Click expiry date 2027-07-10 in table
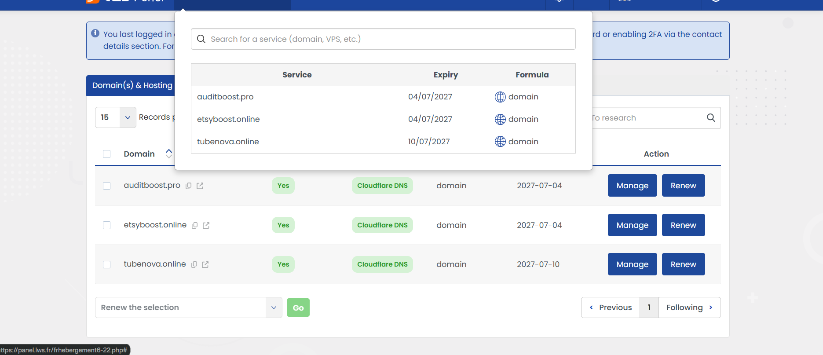823x355 pixels. pyautogui.click(x=538, y=264)
